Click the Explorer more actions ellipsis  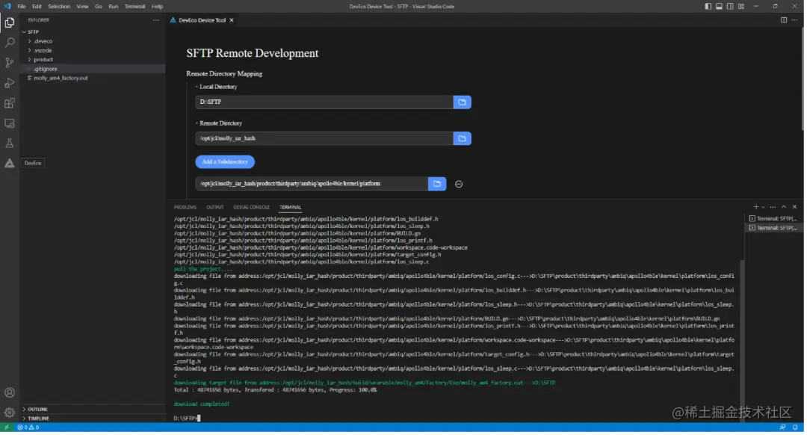click(x=156, y=20)
